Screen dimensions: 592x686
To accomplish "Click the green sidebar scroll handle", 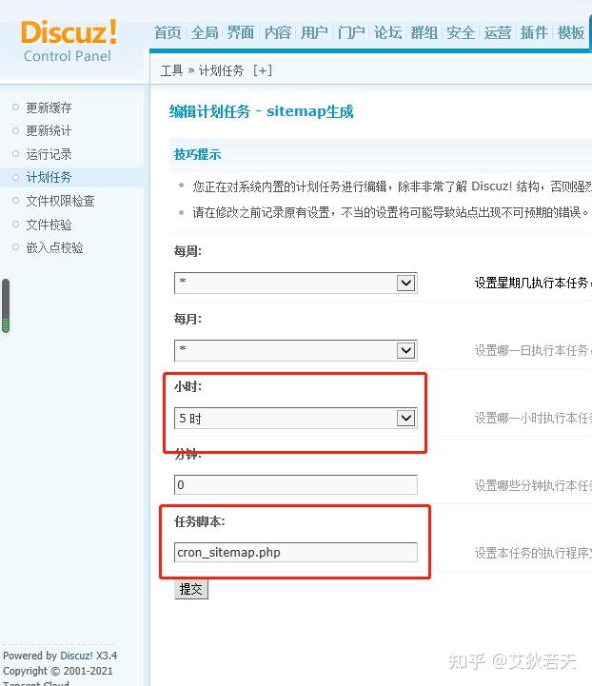I will click(6, 306).
